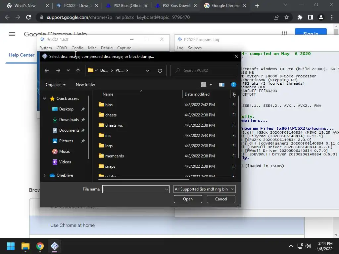Open the PCSX2 Misc menu

pyautogui.click(x=92, y=48)
